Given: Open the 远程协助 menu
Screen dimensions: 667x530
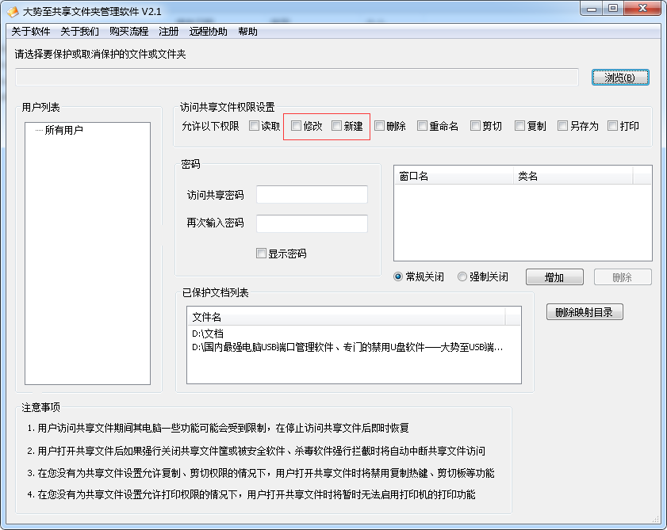Looking at the screenshot, I should (x=208, y=32).
